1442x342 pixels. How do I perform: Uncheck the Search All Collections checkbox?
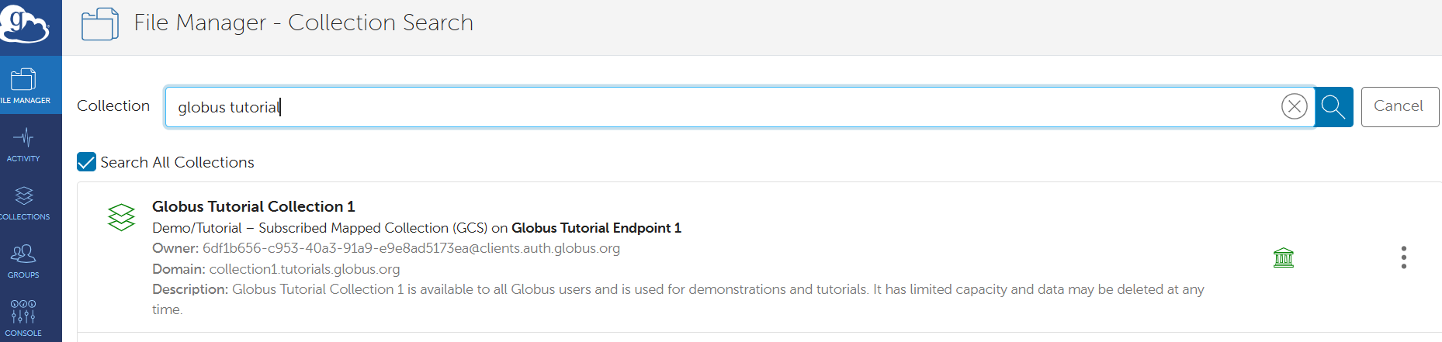click(x=87, y=162)
